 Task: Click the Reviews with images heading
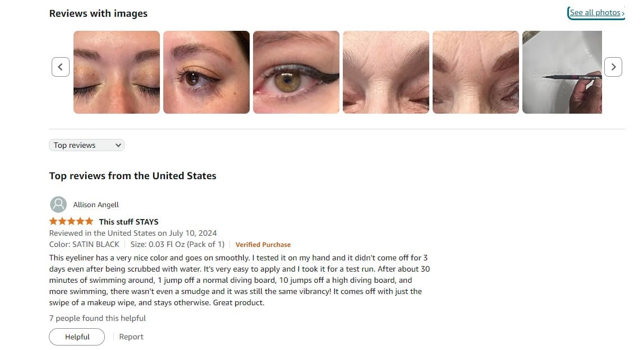[x=98, y=13]
